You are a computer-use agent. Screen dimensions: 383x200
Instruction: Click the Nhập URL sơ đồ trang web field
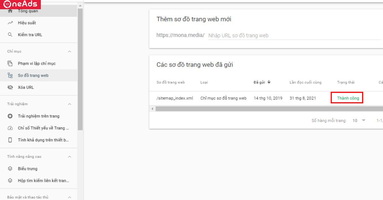click(x=294, y=35)
